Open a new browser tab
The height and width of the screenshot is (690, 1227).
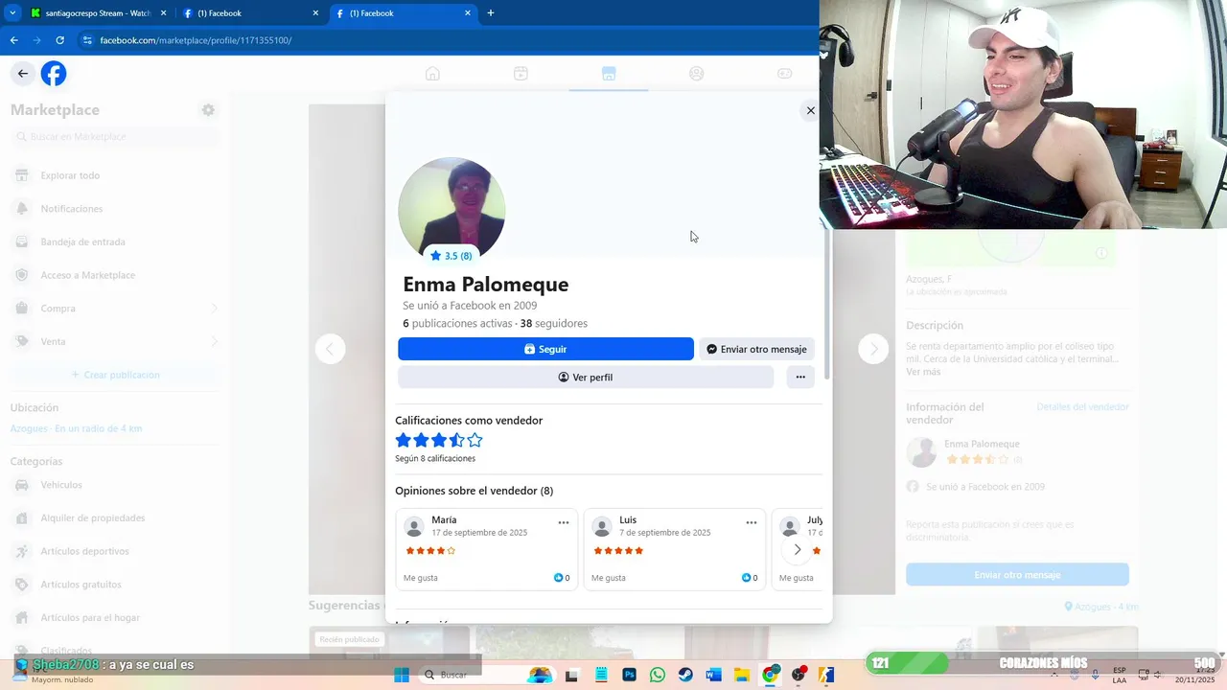tap(491, 13)
